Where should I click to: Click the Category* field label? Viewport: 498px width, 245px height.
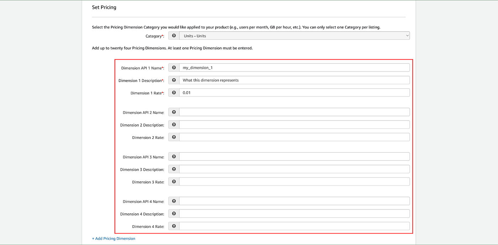[x=155, y=36]
